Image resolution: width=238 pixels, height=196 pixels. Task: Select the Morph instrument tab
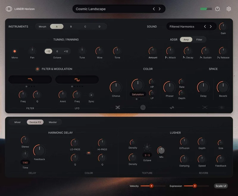[x=43, y=27]
